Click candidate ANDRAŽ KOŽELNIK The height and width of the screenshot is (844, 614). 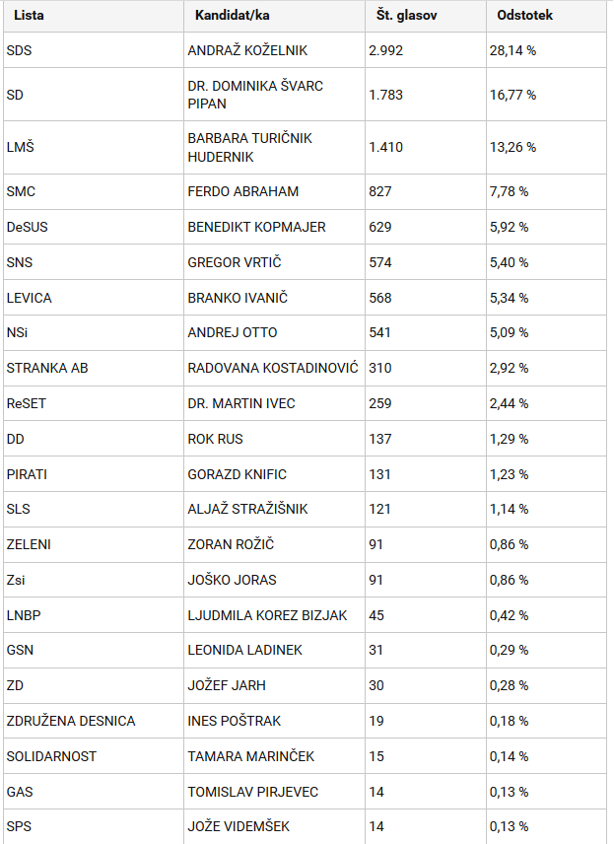coord(247,50)
